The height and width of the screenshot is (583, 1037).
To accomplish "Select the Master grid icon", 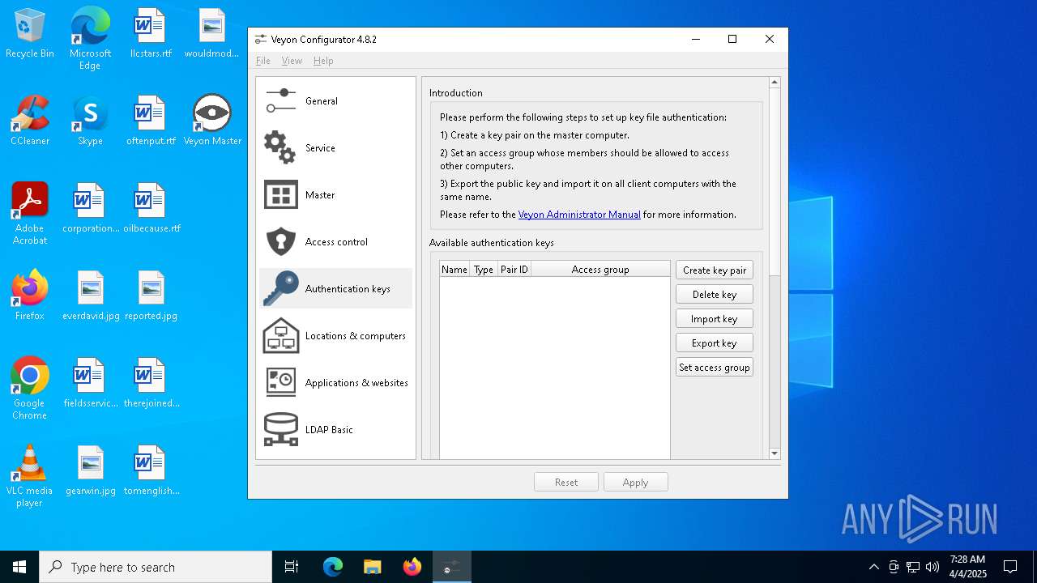I will pos(281,195).
